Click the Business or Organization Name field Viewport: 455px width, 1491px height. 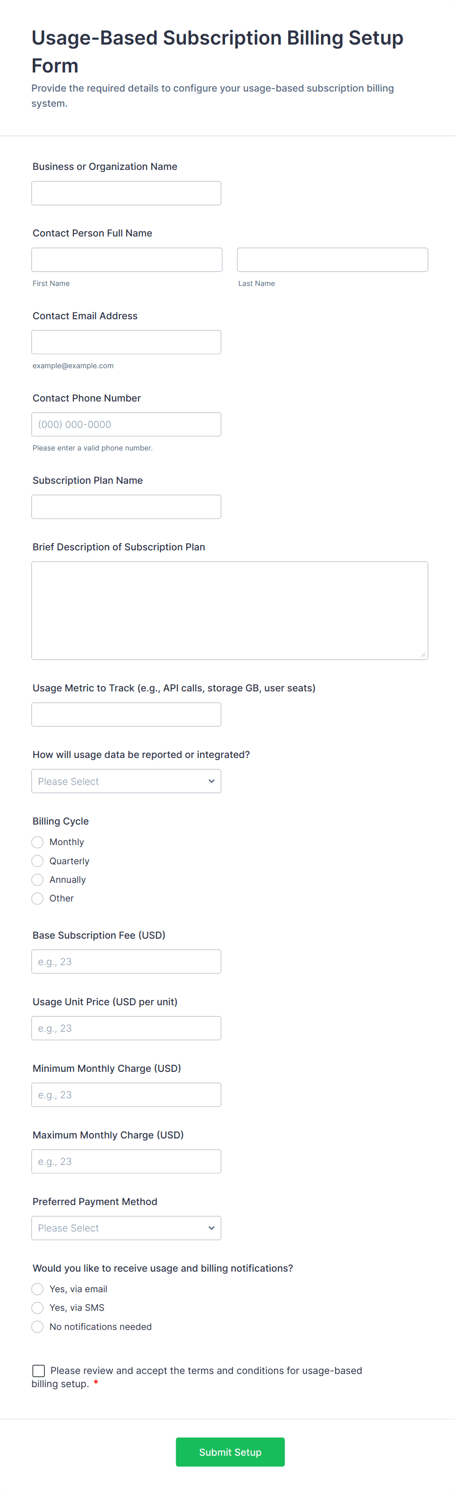click(x=126, y=193)
